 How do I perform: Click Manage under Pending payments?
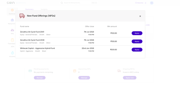tap(40, 78)
